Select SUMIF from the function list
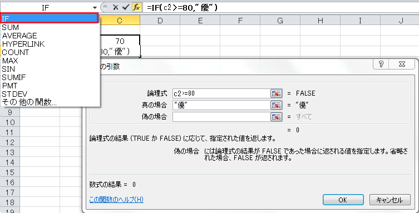The image size is (419, 213). pos(50,77)
